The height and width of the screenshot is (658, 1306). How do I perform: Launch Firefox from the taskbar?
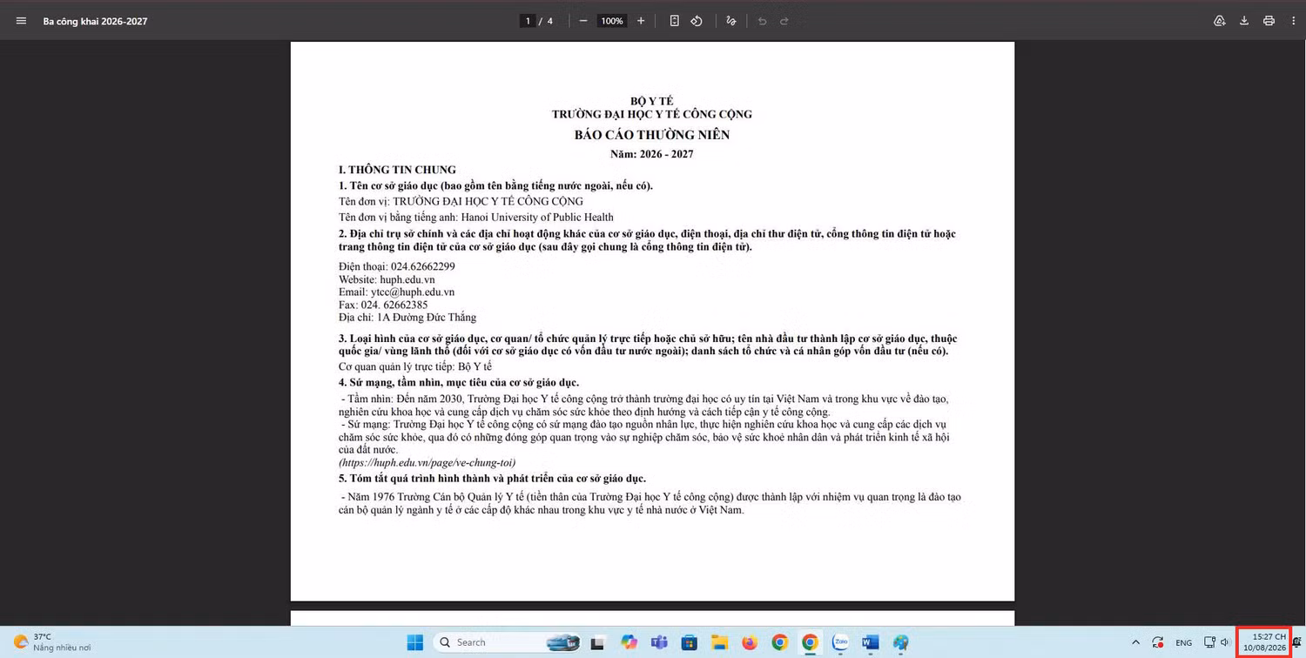point(750,642)
